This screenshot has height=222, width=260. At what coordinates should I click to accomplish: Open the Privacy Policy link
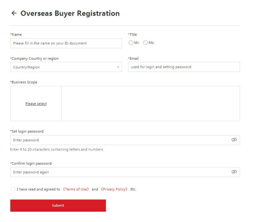click(114, 189)
